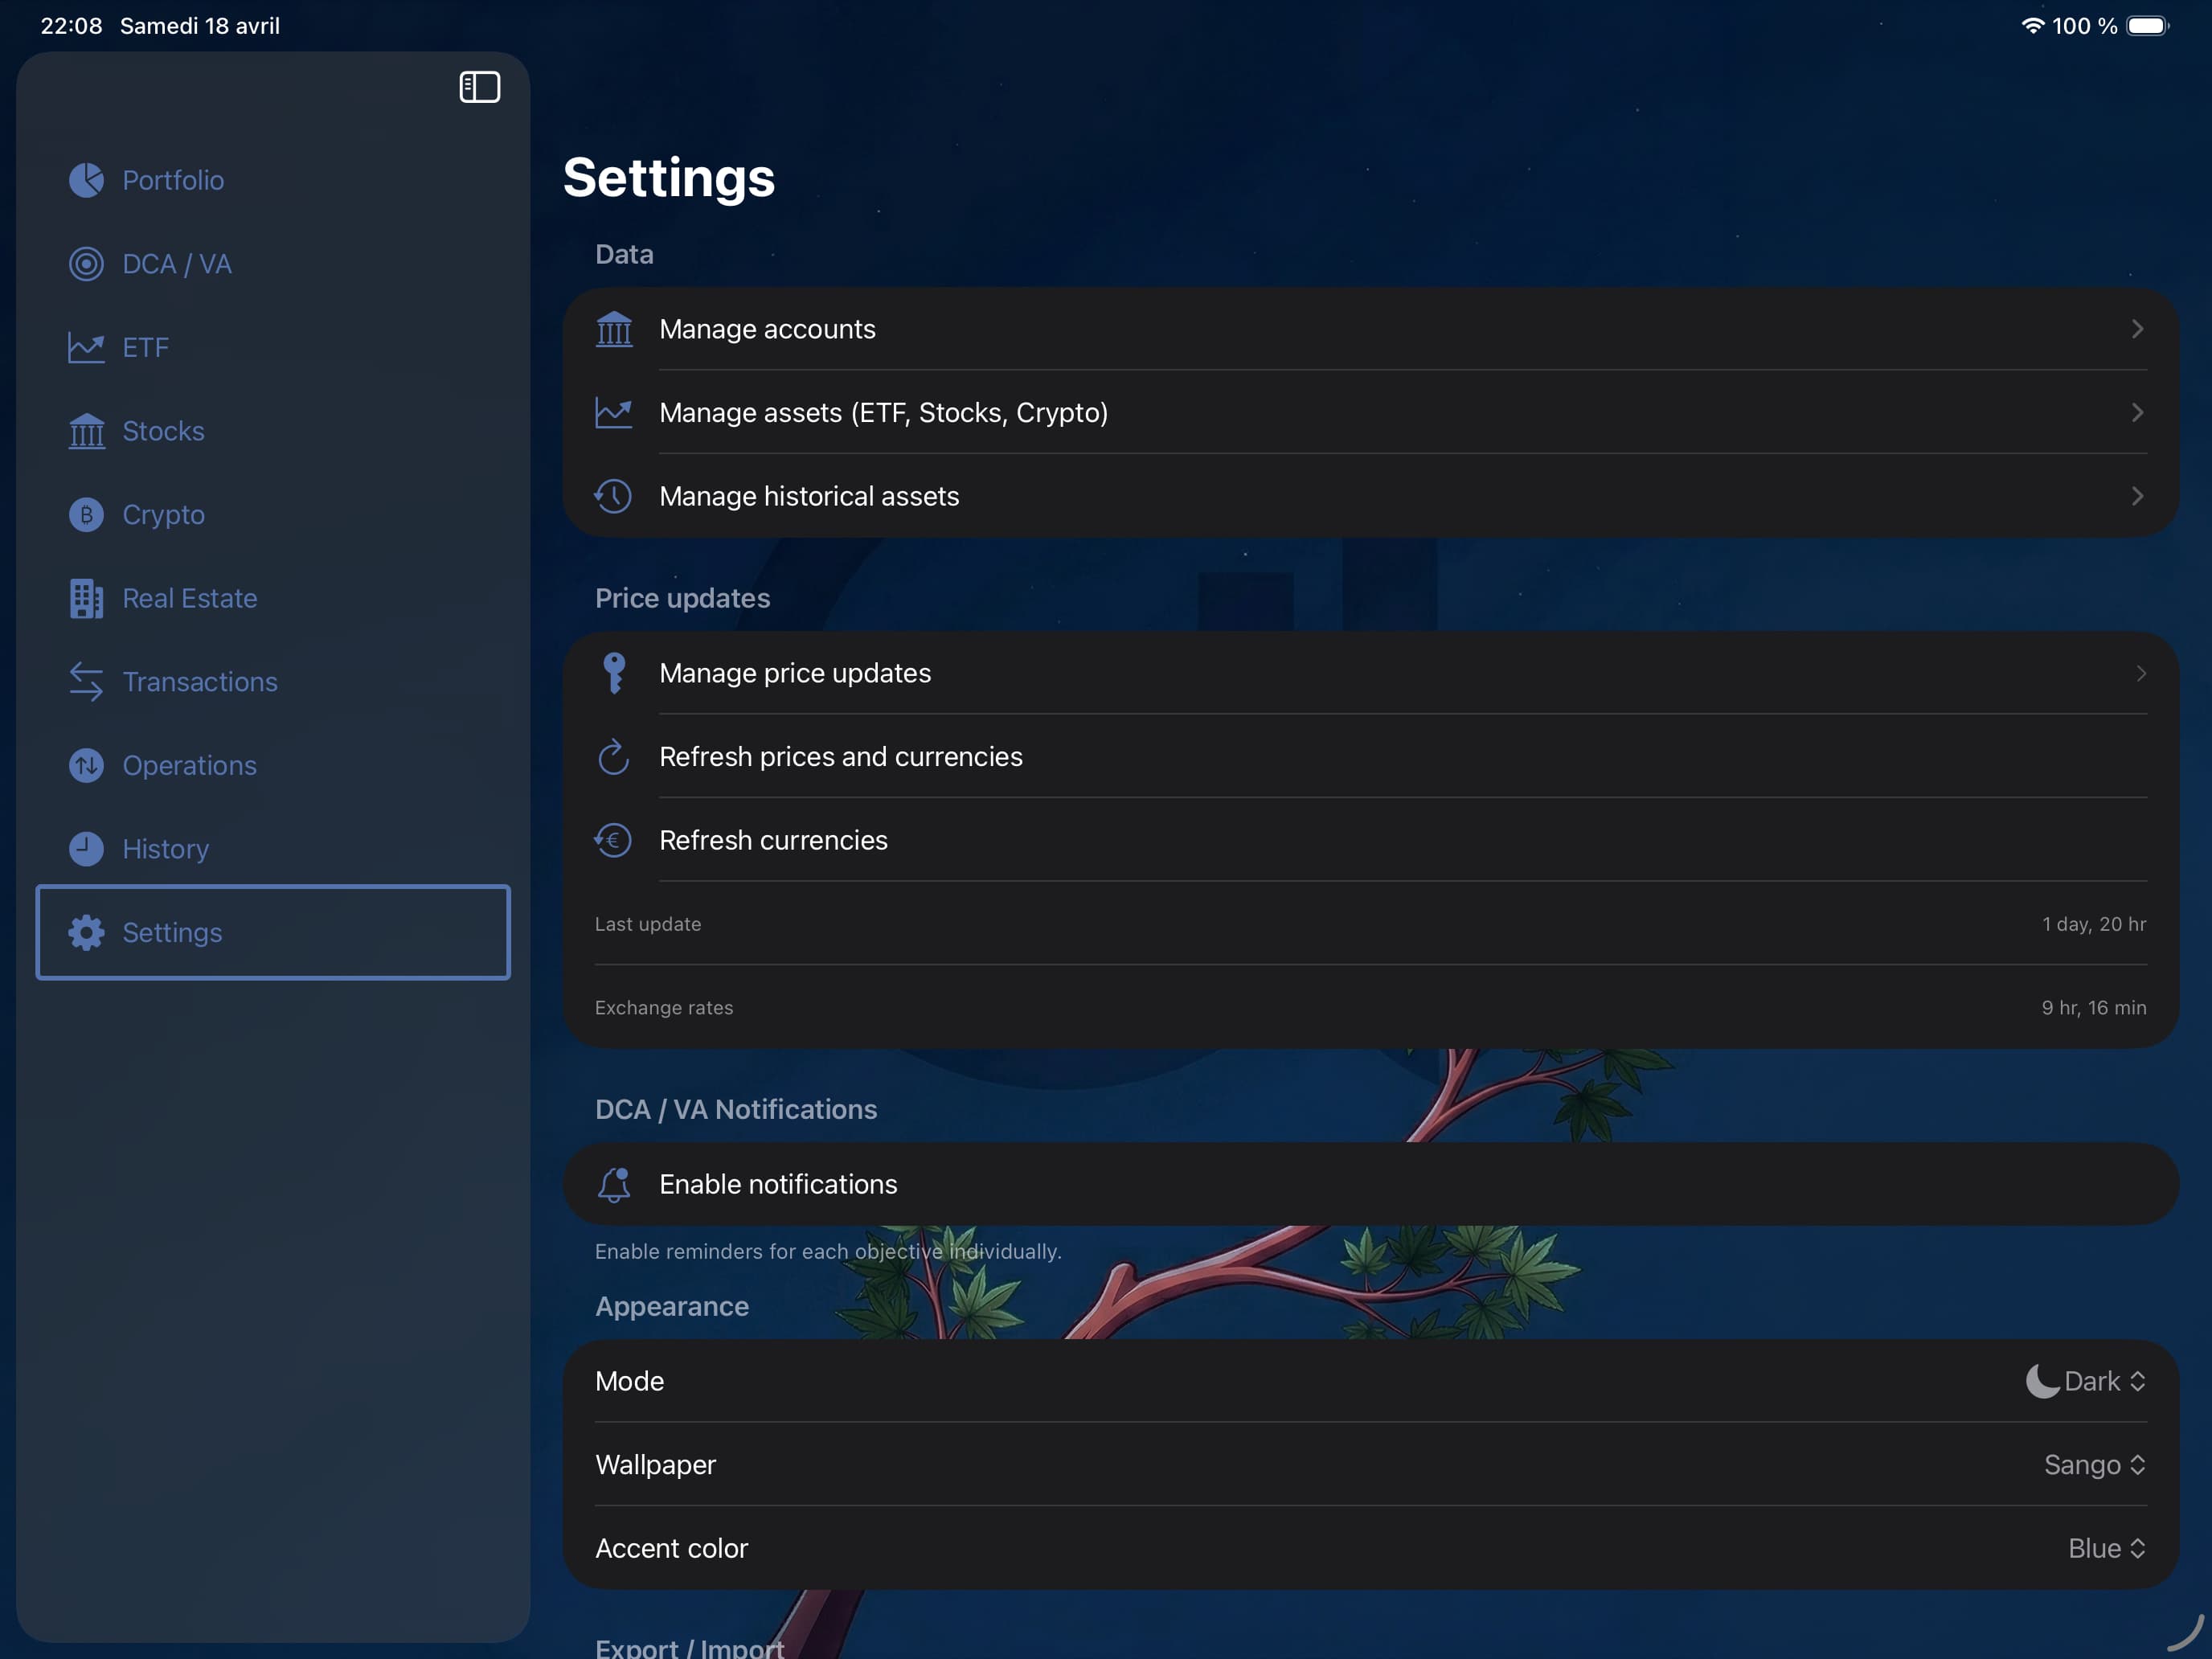Screen dimensions: 2212x1659
Task: Open Manage historical assets chevron
Action: 2137,496
